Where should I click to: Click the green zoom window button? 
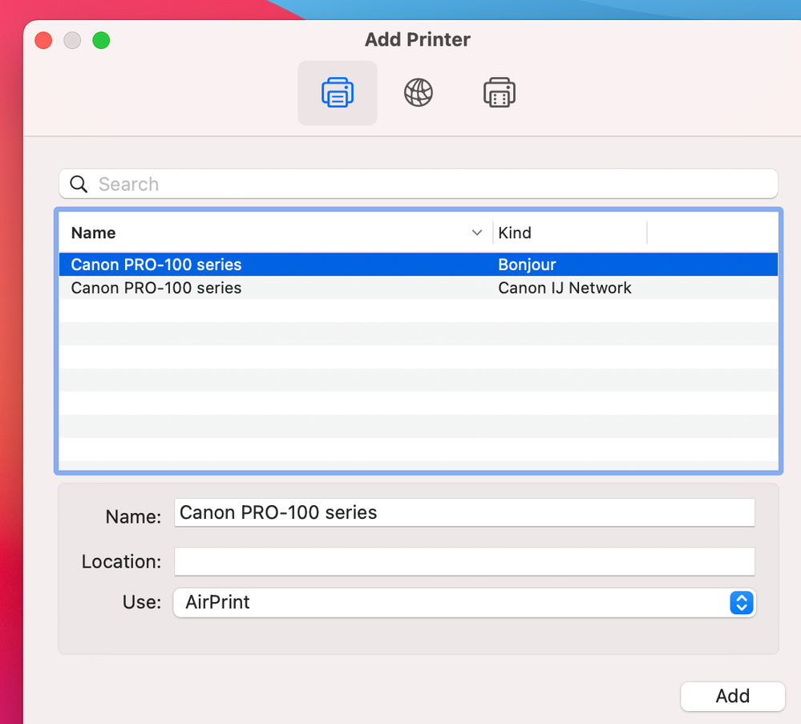[101, 40]
